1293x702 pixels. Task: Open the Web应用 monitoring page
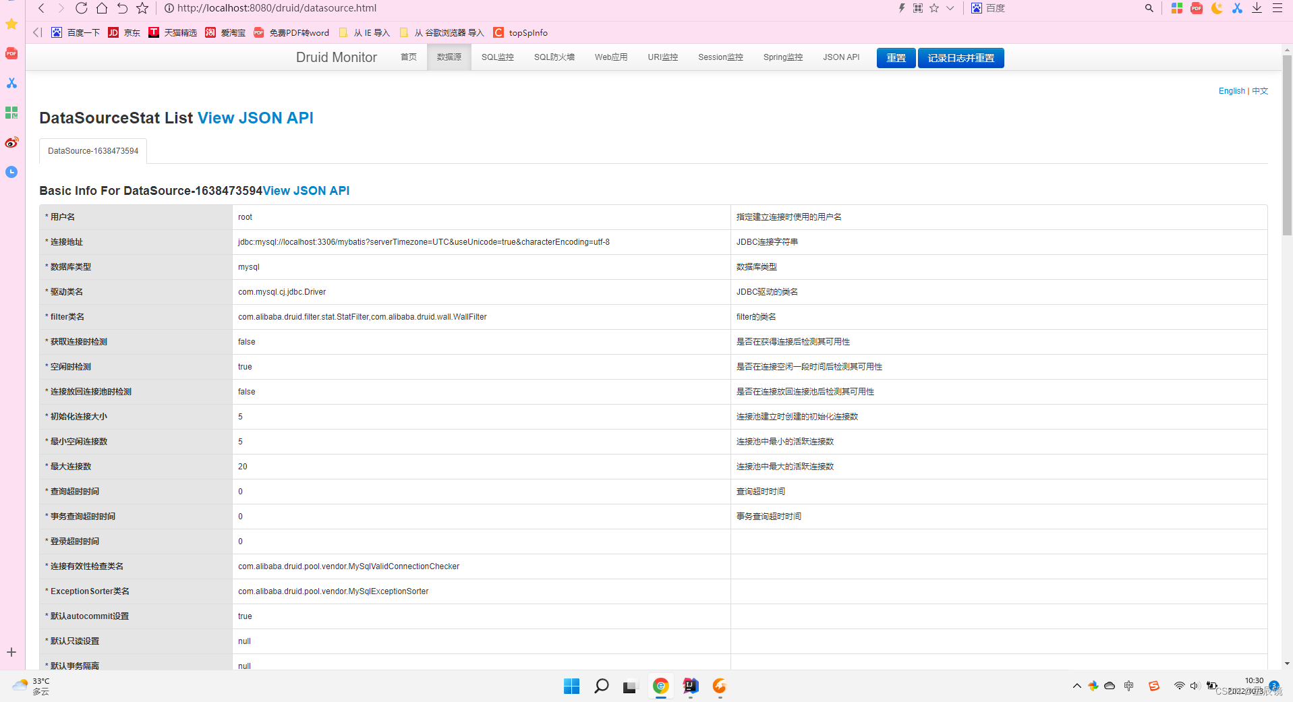pos(610,57)
